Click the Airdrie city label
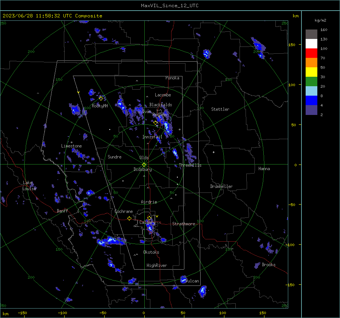The width and height of the screenshot is (340, 318). pyautogui.click(x=149, y=202)
